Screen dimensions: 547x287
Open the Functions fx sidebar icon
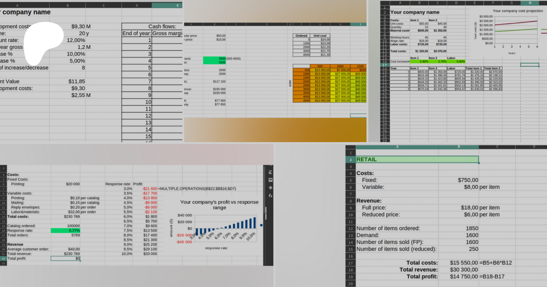tap(270, 196)
